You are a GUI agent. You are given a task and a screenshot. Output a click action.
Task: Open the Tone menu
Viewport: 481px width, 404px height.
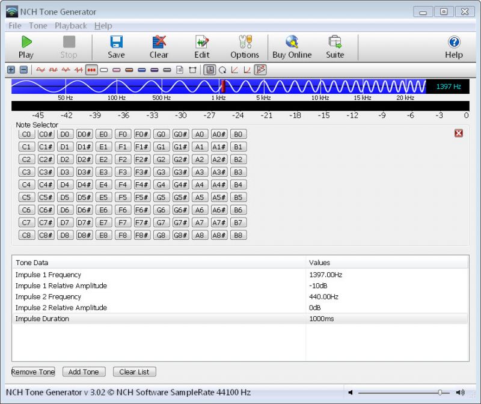click(38, 26)
